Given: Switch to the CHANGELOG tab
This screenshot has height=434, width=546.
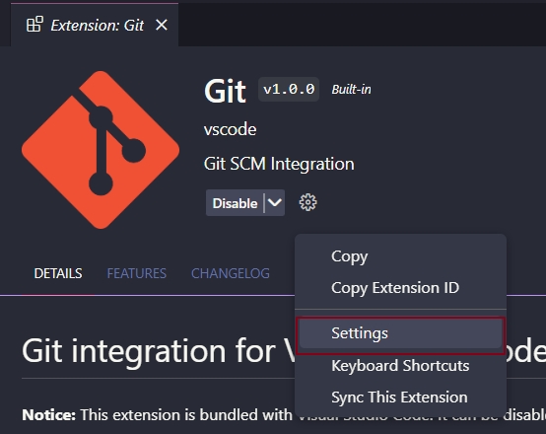Looking at the screenshot, I should (231, 273).
